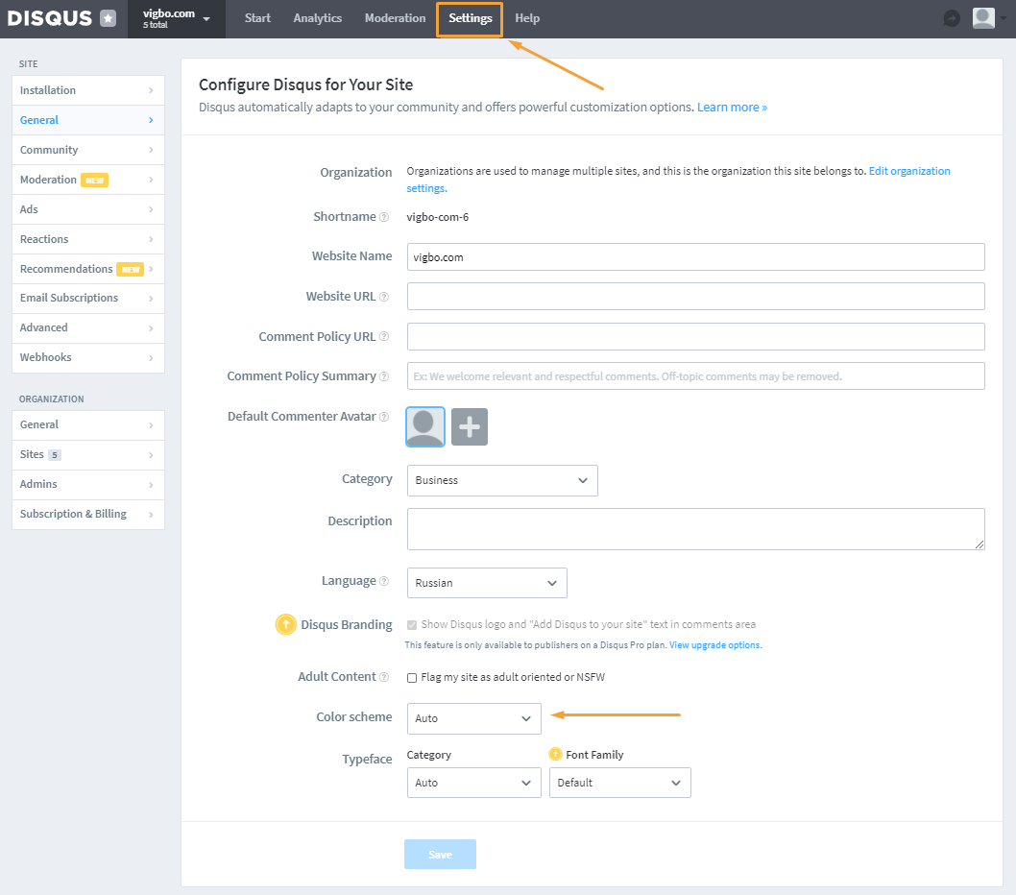The width and height of the screenshot is (1016, 895).
Task: Focus the Comment Policy URL field
Action: point(696,336)
